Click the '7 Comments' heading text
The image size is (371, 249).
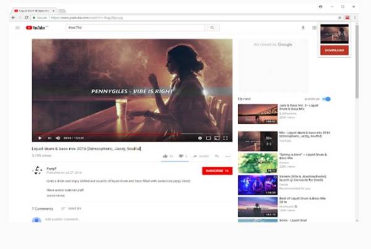pos(43,209)
